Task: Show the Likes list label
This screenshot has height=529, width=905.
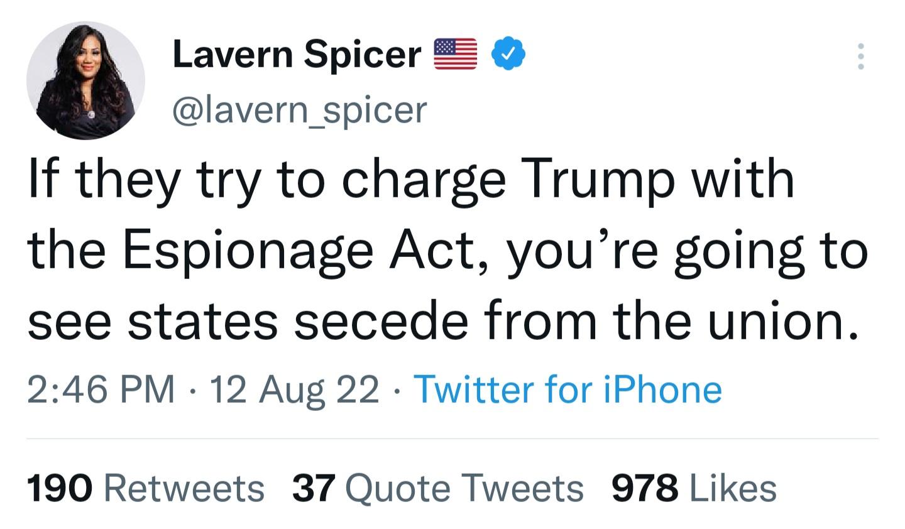Action: (733, 488)
